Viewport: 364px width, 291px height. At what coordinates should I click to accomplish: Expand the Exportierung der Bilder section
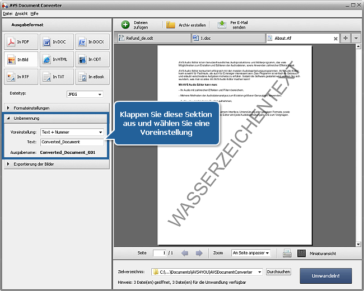click(x=57, y=164)
